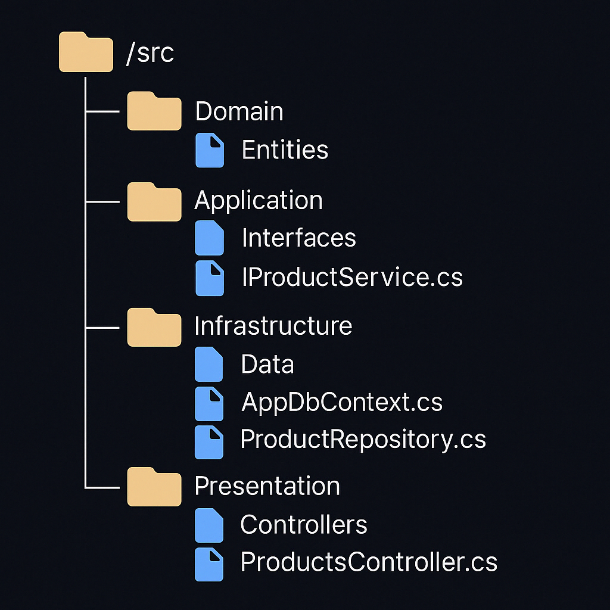Select the Application label in the tree

[x=259, y=201]
